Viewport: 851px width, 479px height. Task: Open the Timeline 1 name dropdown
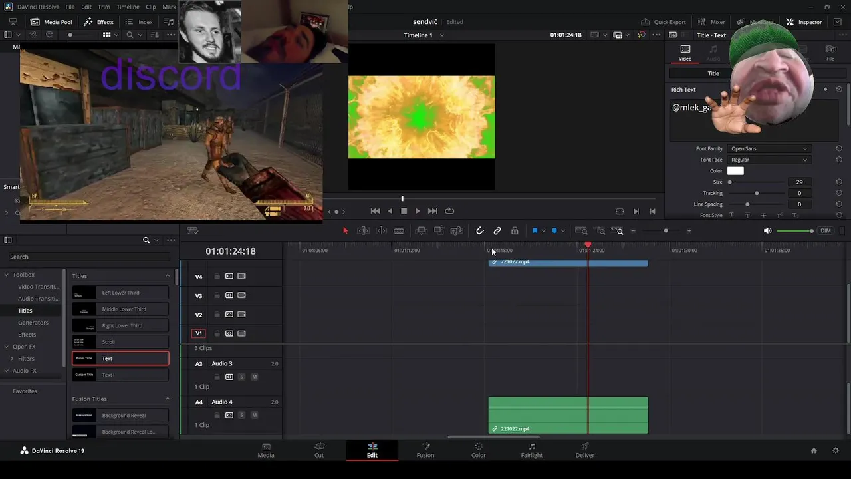pyautogui.click(x=441, y=35)
